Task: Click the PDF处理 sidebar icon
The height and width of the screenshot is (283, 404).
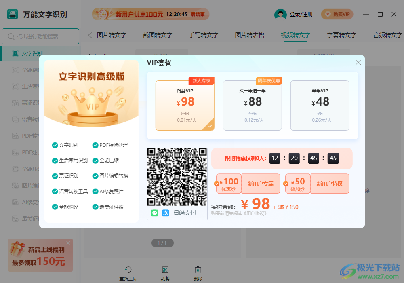Action: click(x=15, y=152)
